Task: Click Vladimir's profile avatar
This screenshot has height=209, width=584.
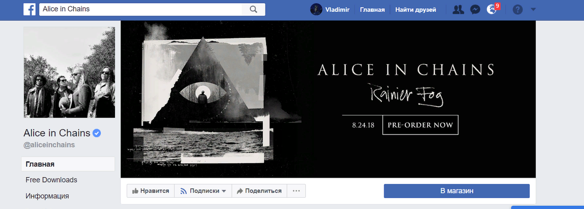Action: [316, 9]
